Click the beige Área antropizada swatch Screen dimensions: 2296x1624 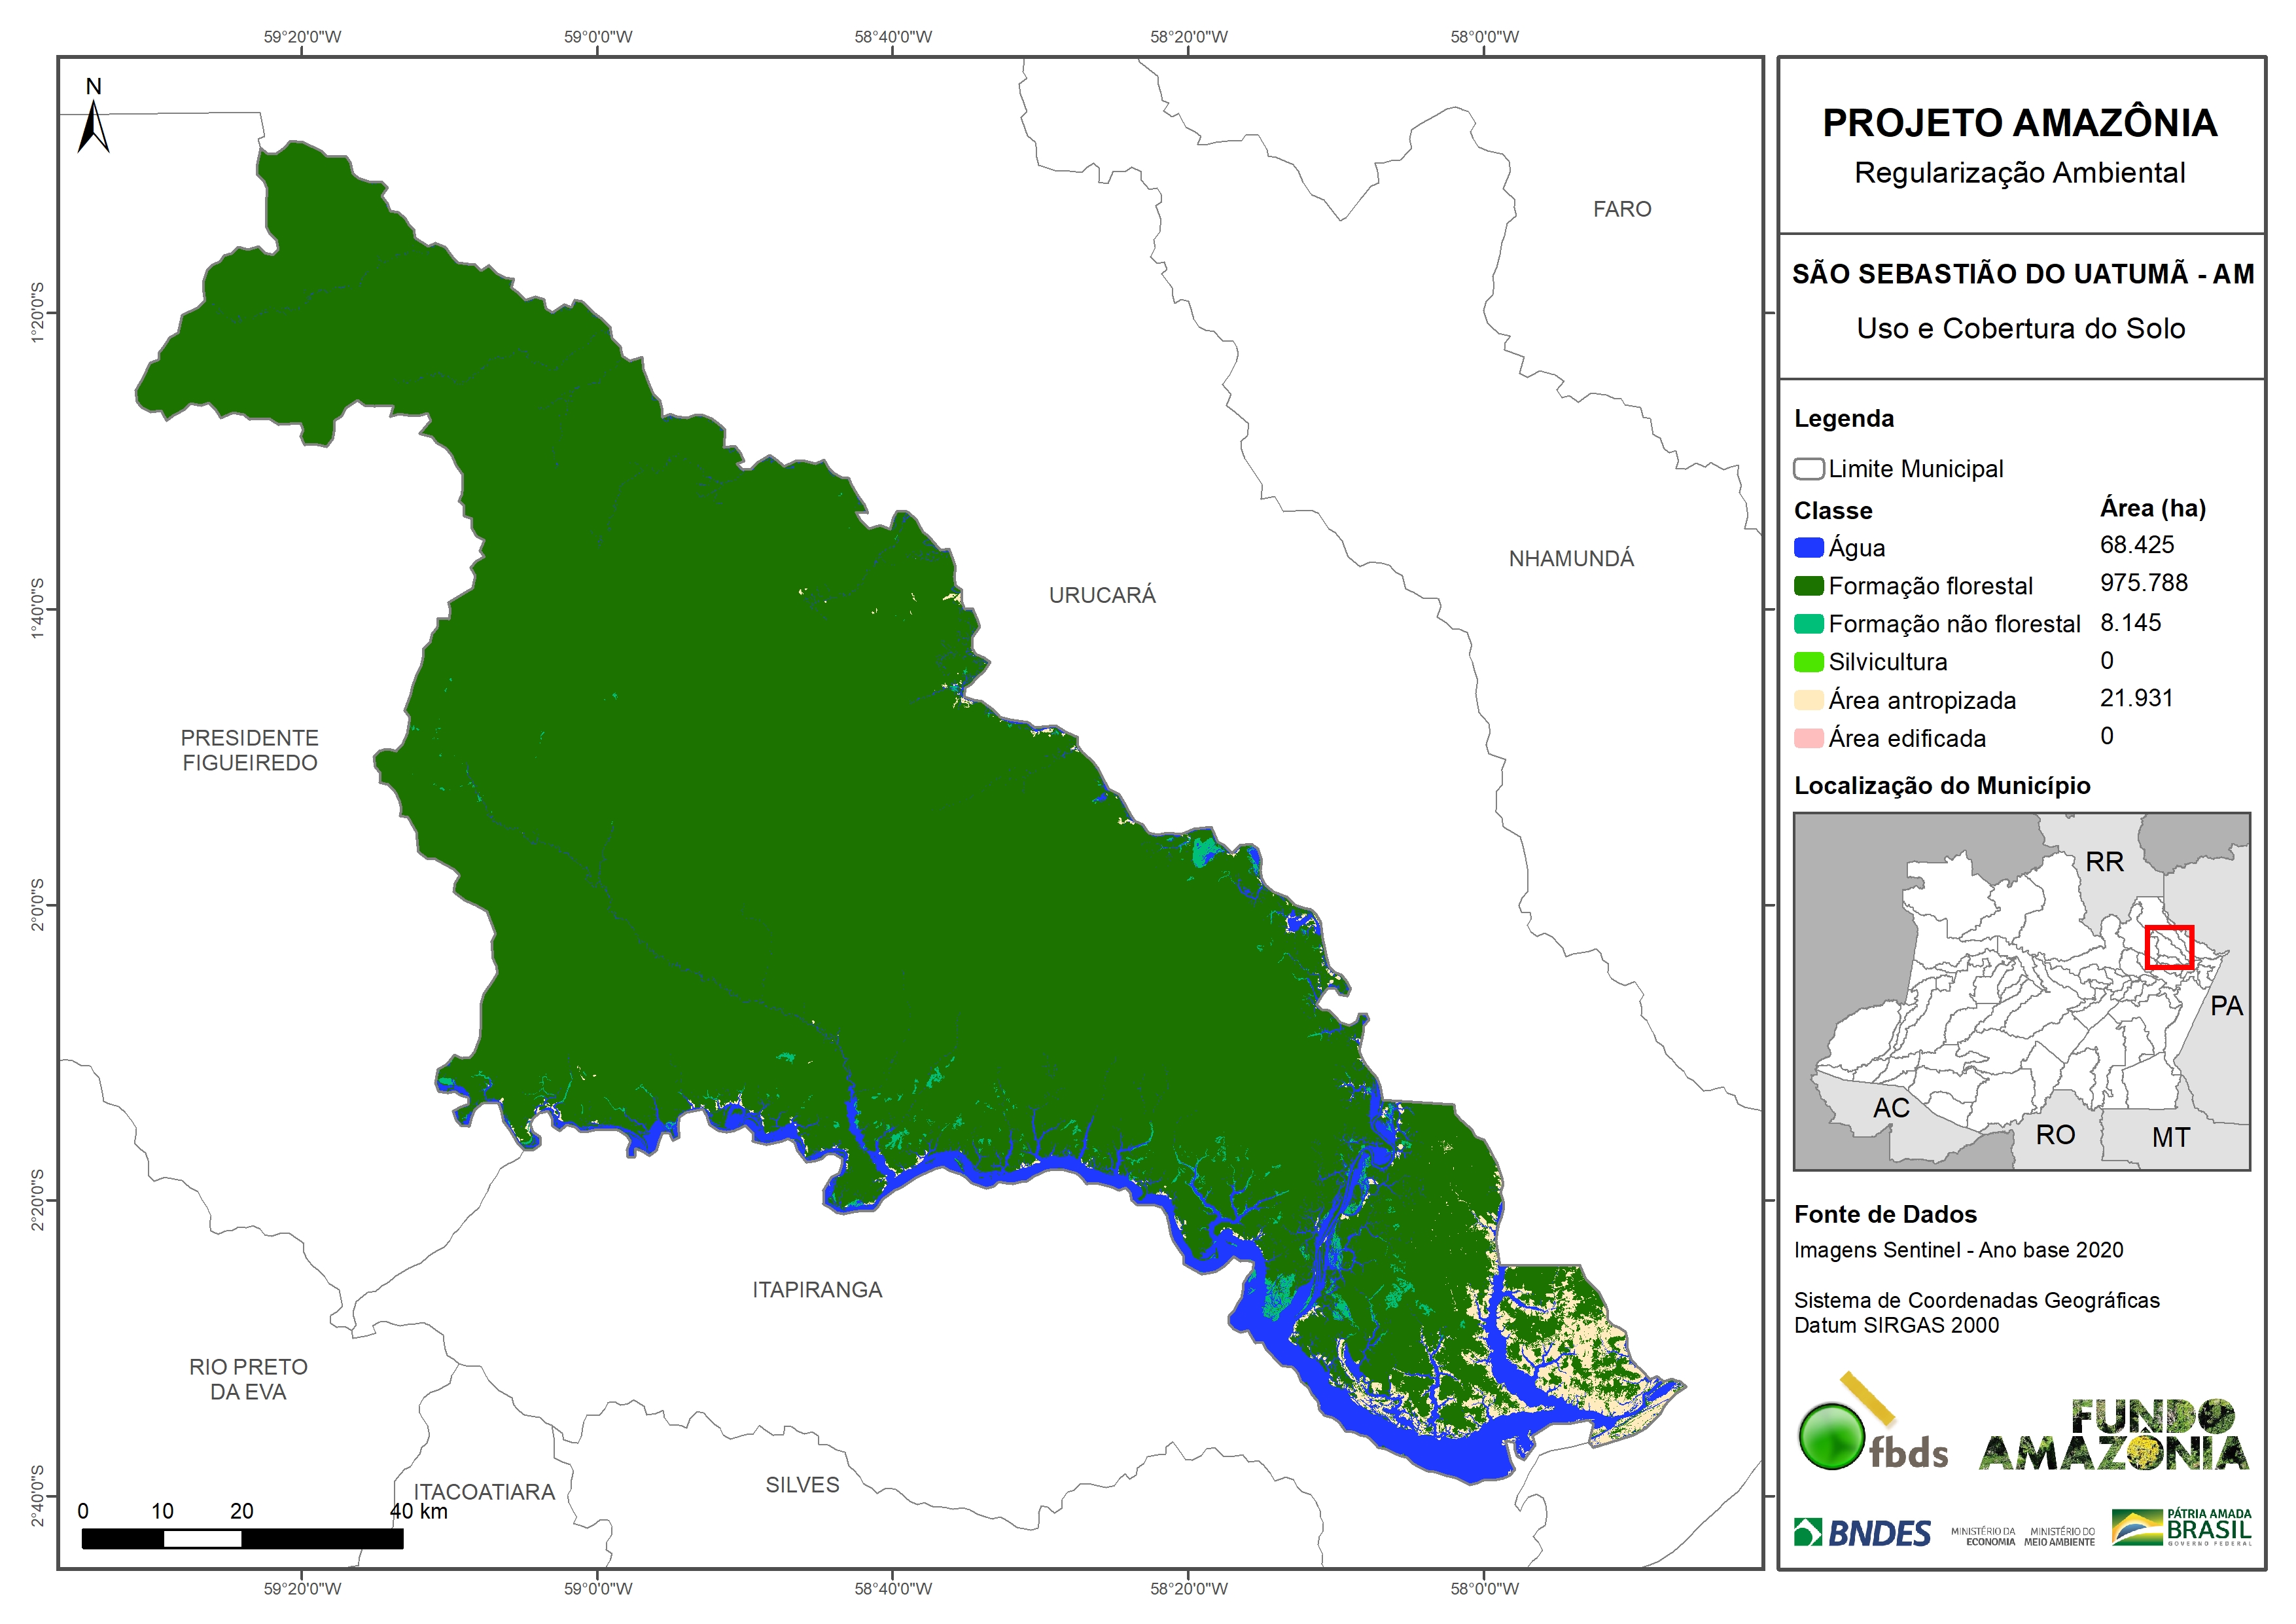1808,700
